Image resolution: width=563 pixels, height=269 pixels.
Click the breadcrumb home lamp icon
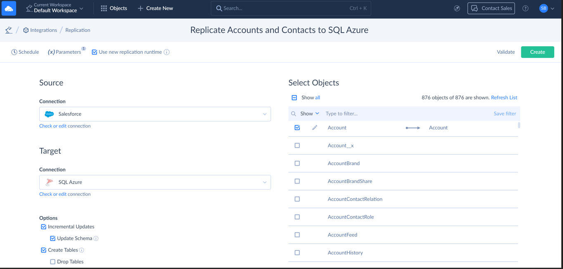click(x=9, y=30)
